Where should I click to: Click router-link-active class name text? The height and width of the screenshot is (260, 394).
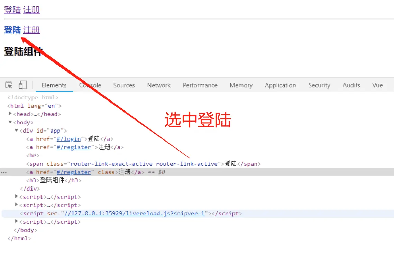(187, 164)
